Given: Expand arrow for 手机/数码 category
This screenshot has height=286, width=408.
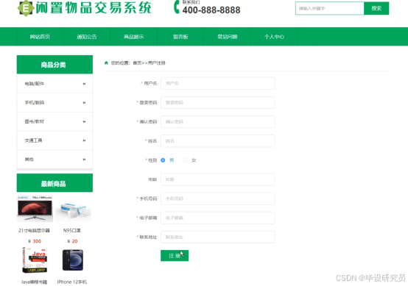Looking at the screenshot, I should [x=84, y=103].
